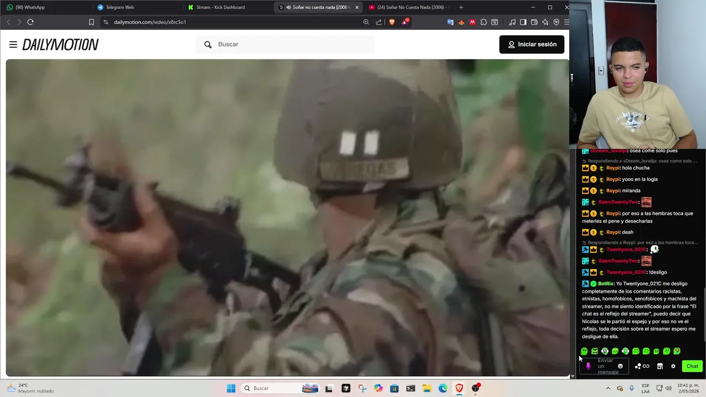The width and height of the screenshot is (706, 397).
Task: Click the dailymotion.com address bar
Action: [232, 22]
